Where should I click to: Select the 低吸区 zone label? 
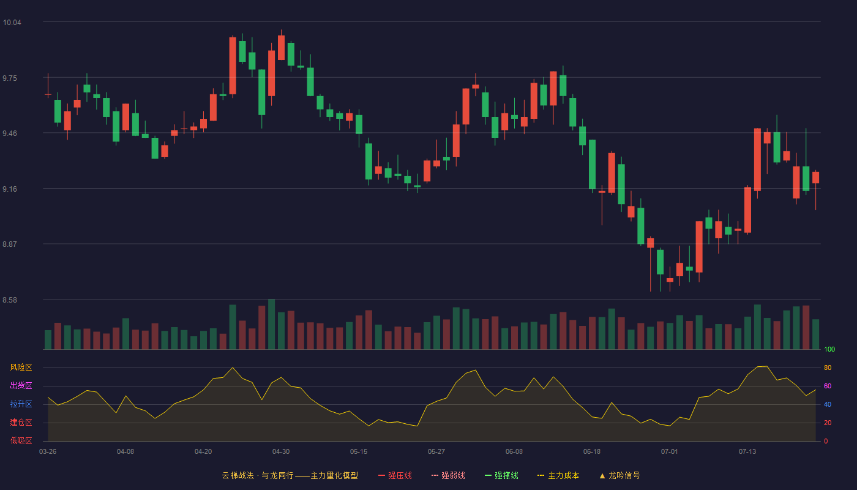(x=21, y=441)
